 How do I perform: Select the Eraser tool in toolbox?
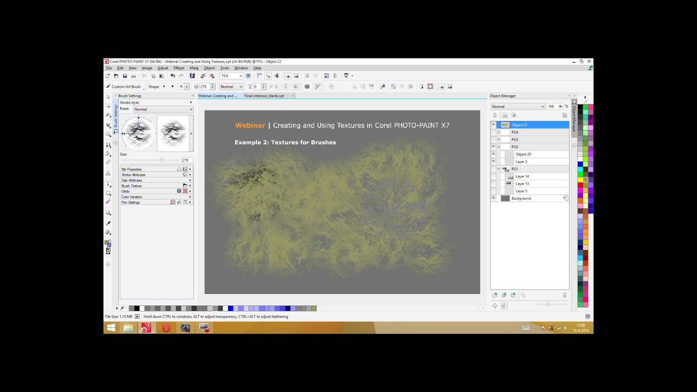coord(108,202)
